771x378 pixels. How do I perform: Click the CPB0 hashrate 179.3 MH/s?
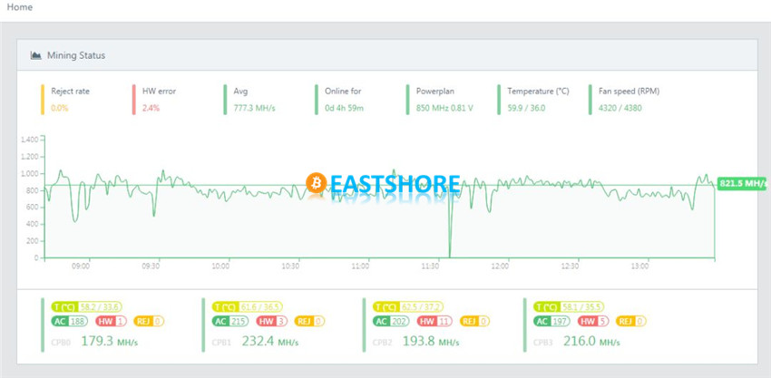(109, 341)
